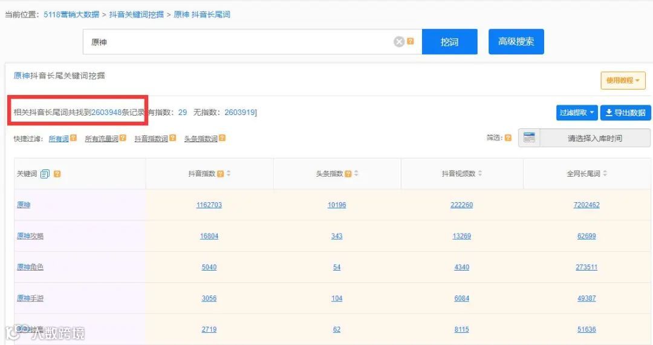
Task: Open the keyword 原神攻略
Action: pyautogui.click(x=30, y=236)
